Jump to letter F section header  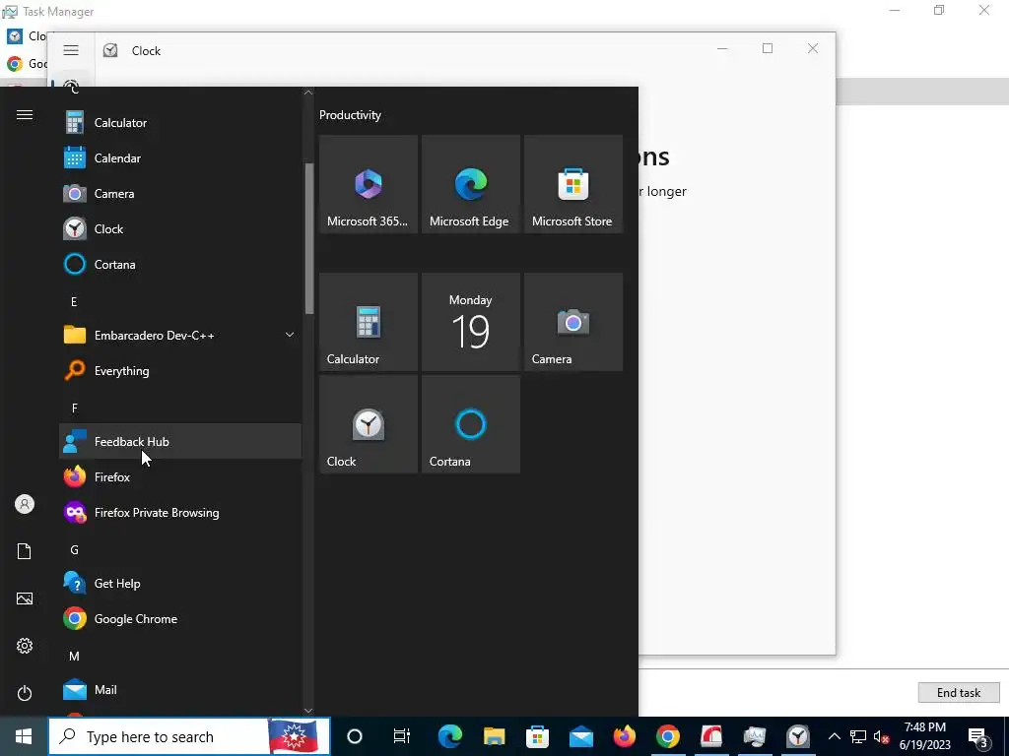[75, 408]
